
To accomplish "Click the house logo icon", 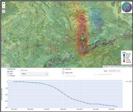I will click(x=127, y=7).
